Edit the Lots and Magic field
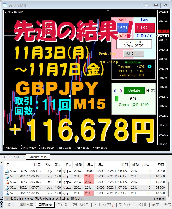This screenshot has height=209, width=172. click(134, 44)
